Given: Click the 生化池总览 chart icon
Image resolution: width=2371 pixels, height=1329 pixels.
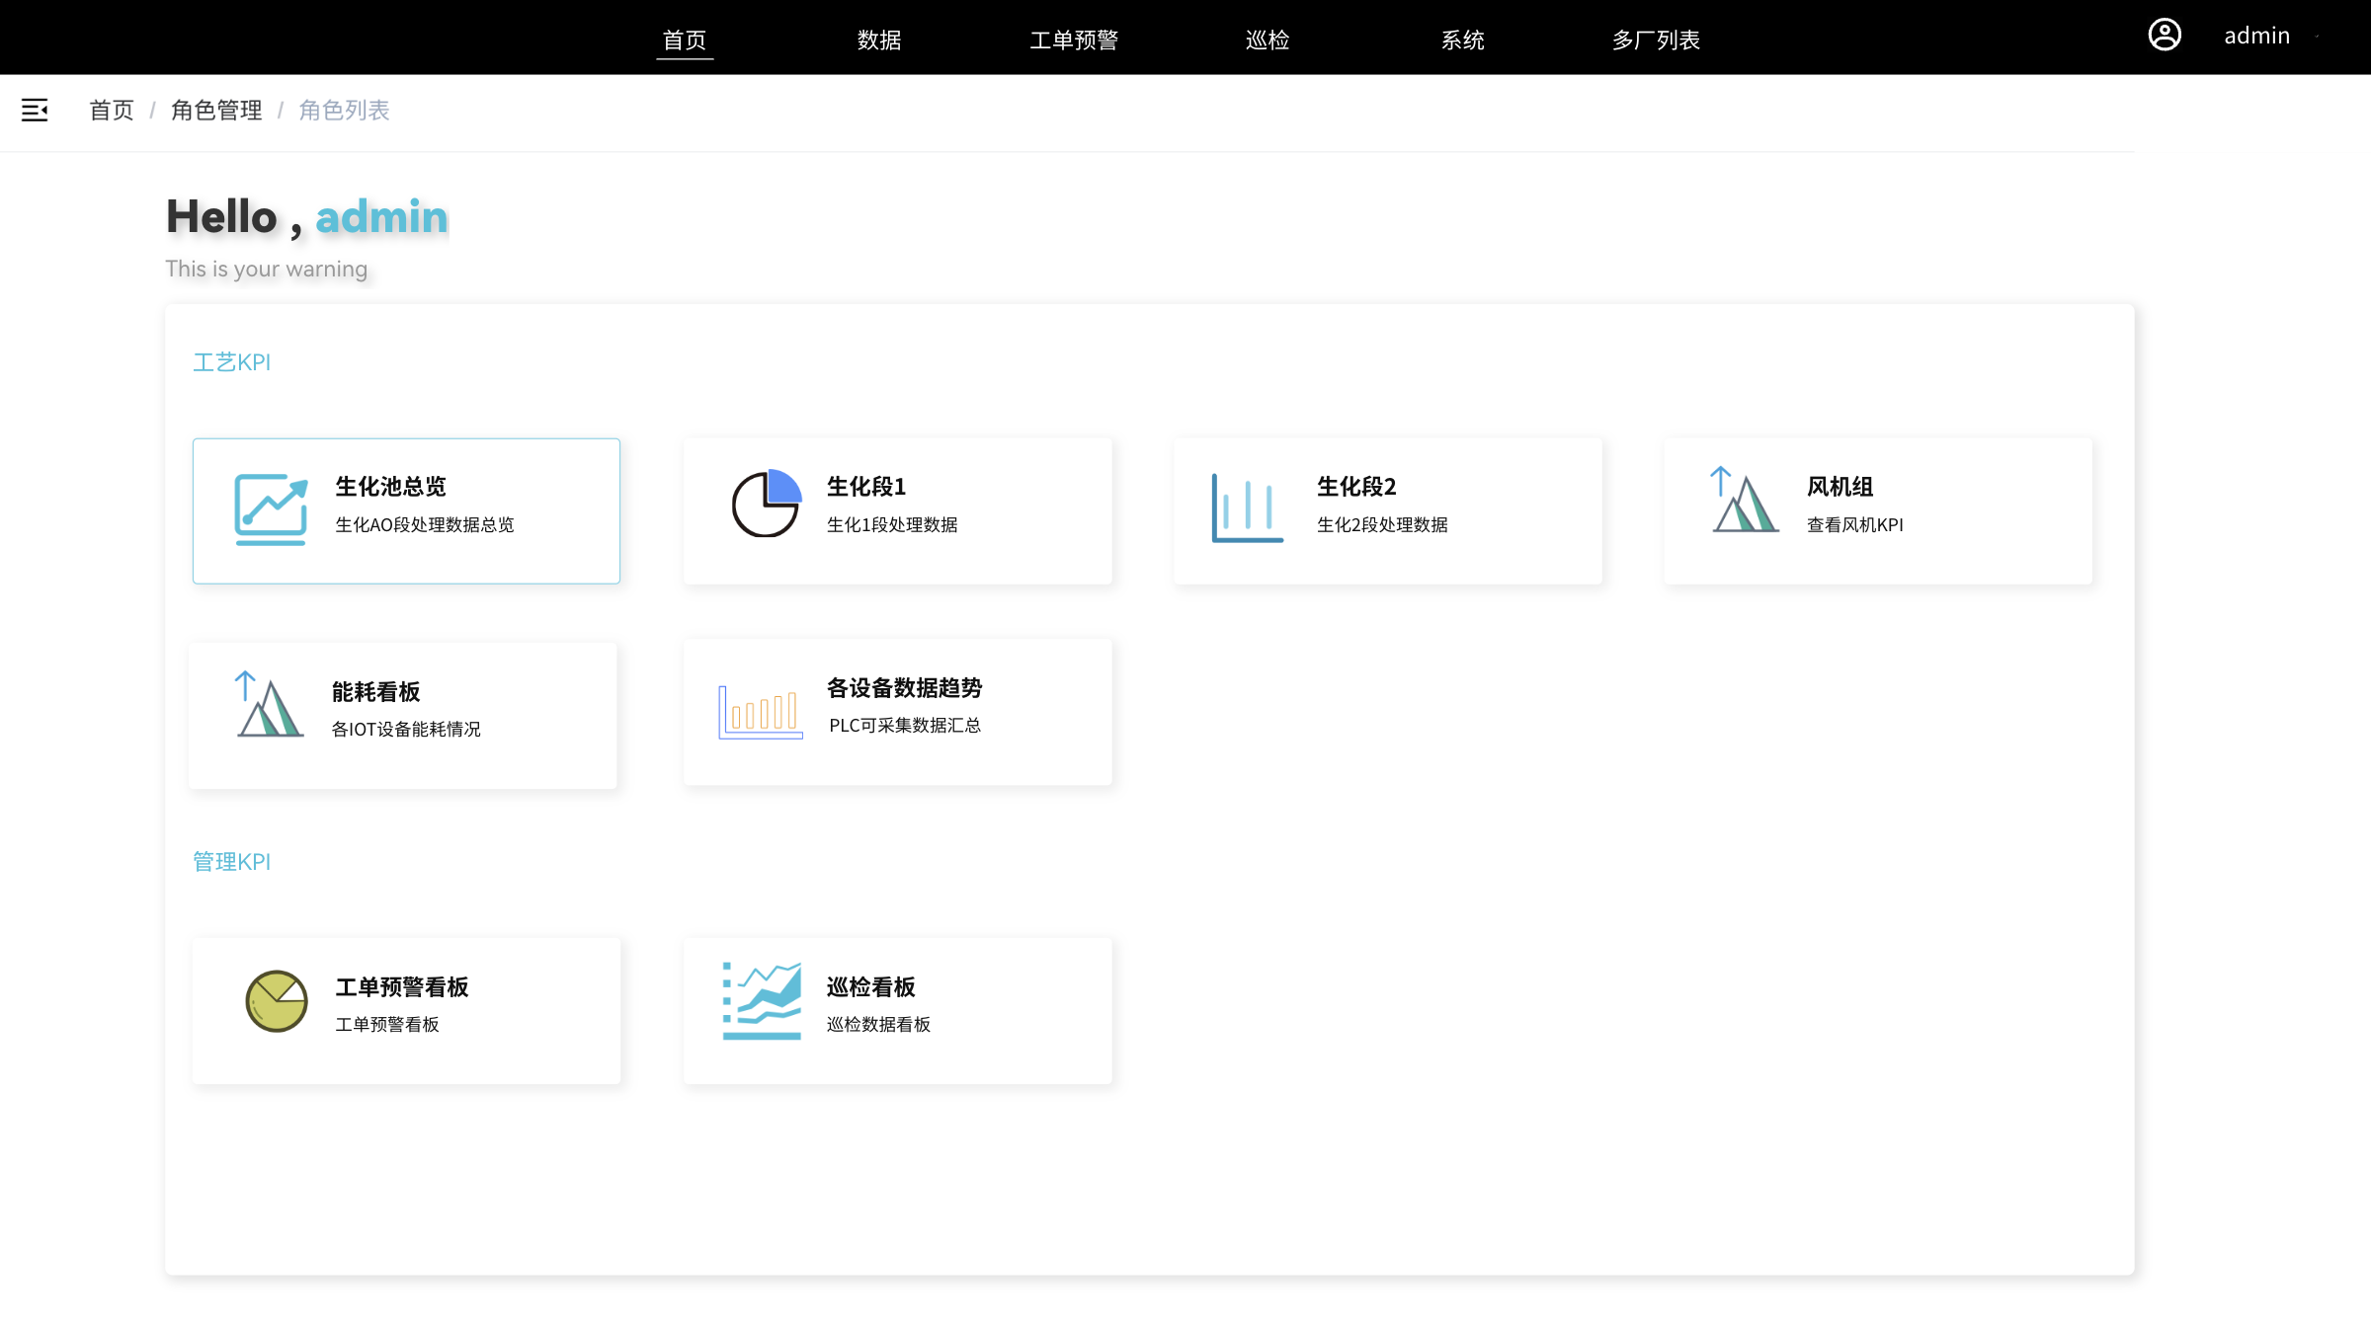Looking at the screenshot, I should point(271,509).
